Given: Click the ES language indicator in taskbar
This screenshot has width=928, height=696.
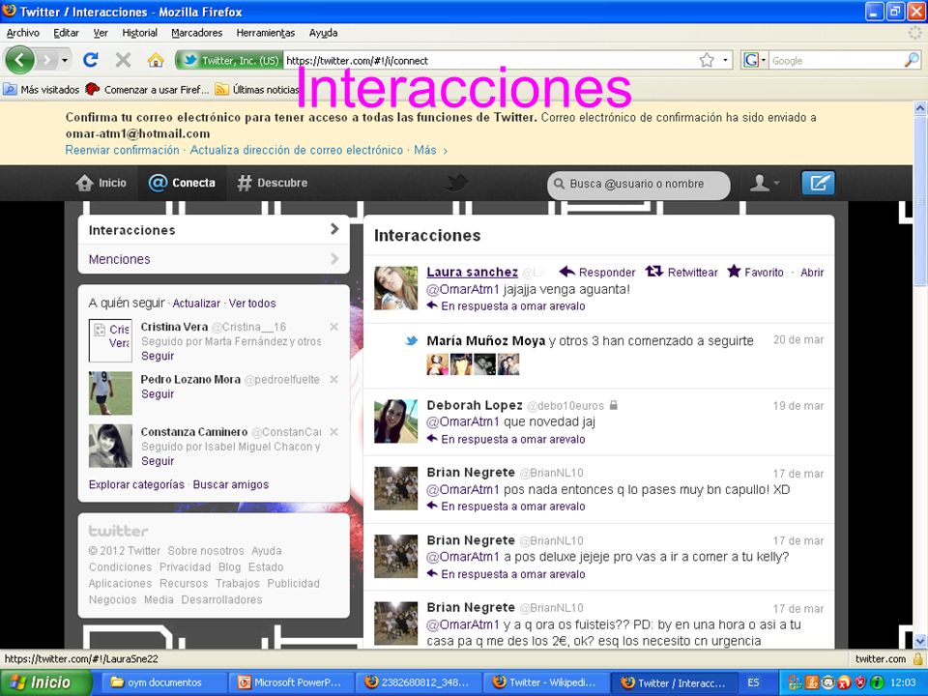Looking at the screenshot, I should click(753, 682).
